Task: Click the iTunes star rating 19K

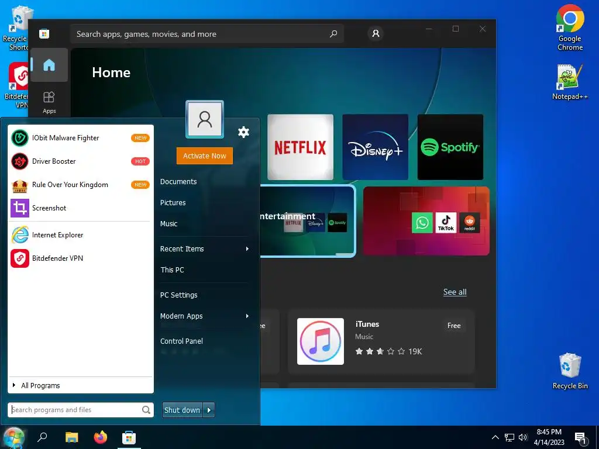Action: click(x=388, y=351)
